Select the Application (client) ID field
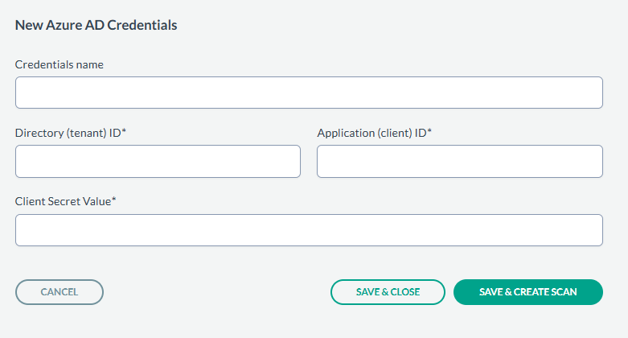 coord(459,161)
